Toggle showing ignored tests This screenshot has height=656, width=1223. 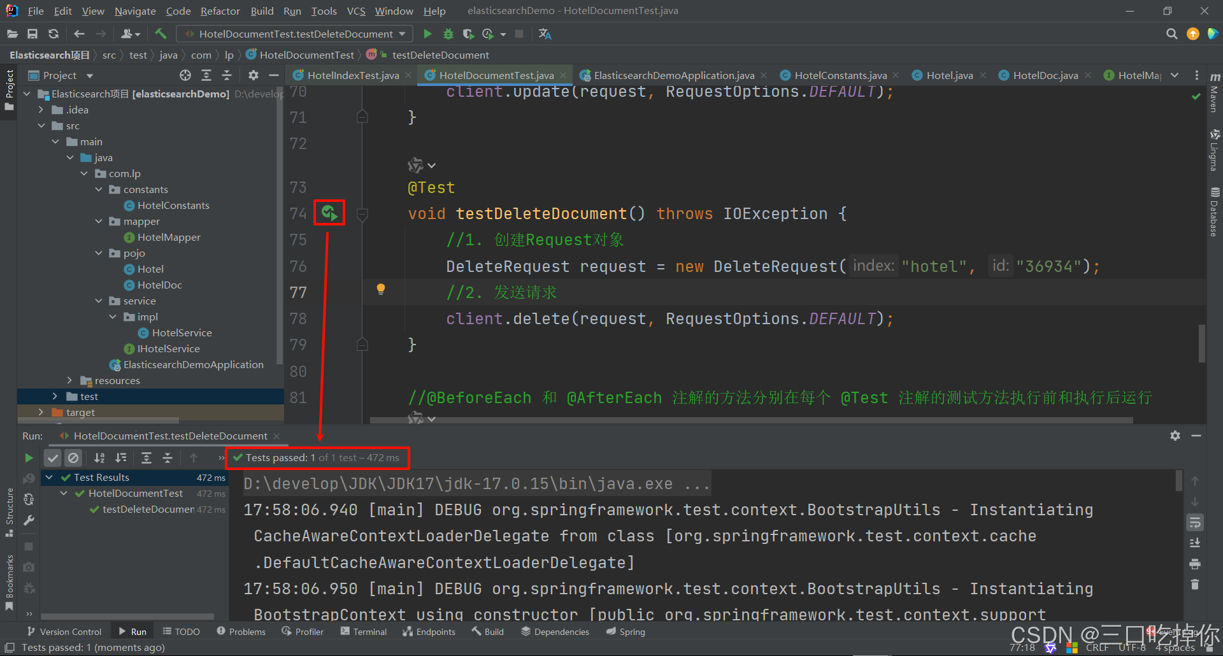[x=74, y=458]
